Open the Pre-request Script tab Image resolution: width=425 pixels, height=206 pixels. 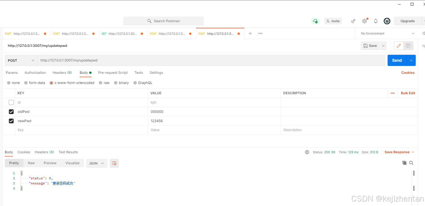(x=113, y=73)
